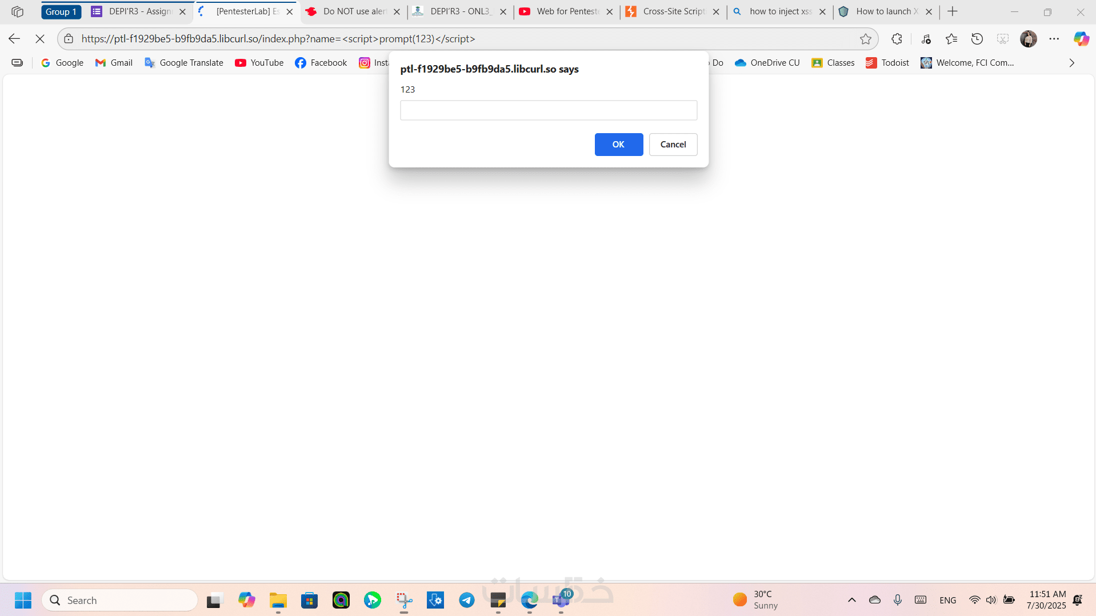1096x616 pixels.
Task: Expand the favorites bar overflow chevron
Action: click(1072, 63)
